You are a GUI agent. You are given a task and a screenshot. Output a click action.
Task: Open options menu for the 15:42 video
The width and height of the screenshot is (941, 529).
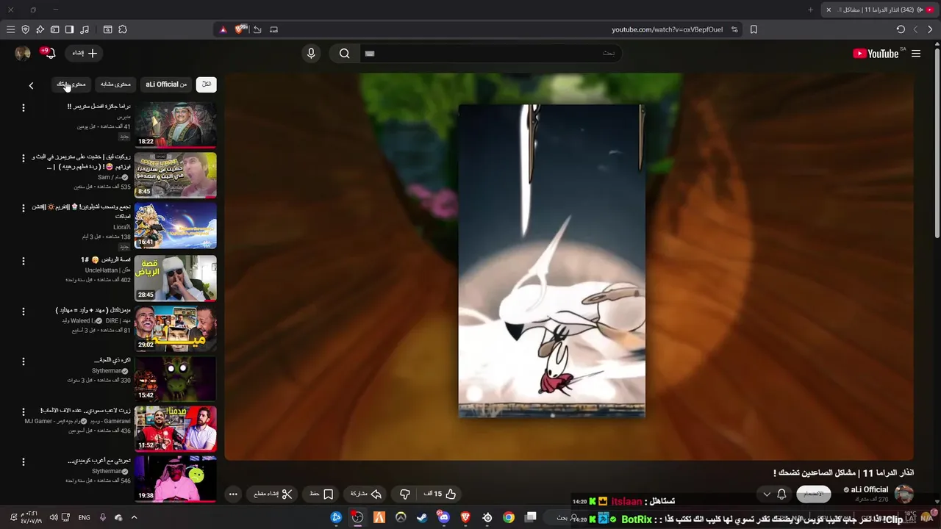coord(23,361)
